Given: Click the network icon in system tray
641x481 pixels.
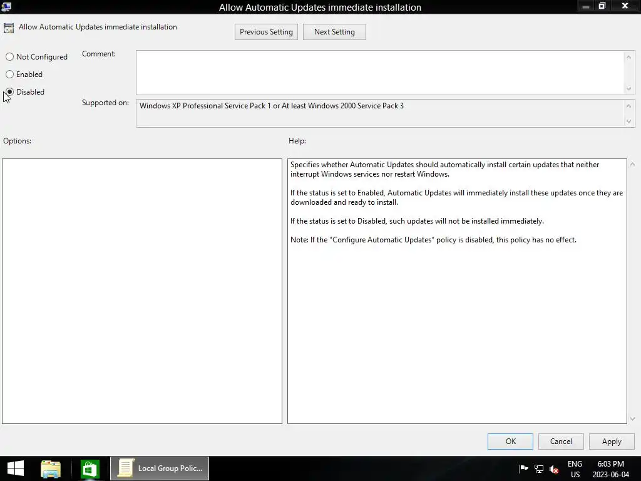Looking at the screenshot, I should 539,468.
